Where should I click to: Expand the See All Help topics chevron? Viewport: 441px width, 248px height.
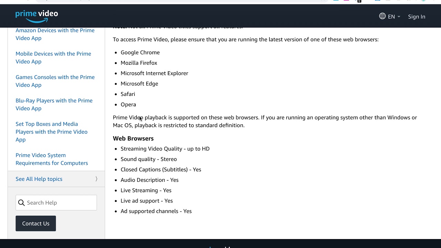pos(96,179)
